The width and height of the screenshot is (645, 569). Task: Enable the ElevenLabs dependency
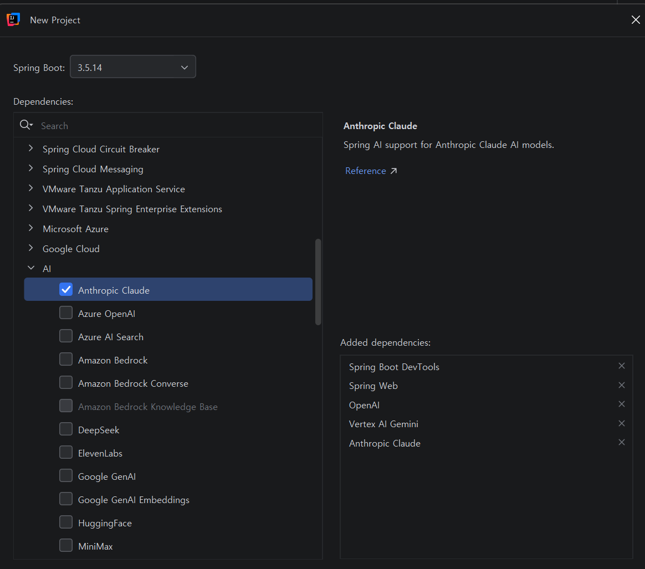pyautogui.click(x=66, y=452)
